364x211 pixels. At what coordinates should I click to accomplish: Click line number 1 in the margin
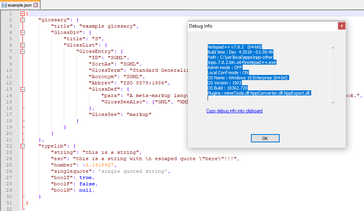[x=11, y=13]
